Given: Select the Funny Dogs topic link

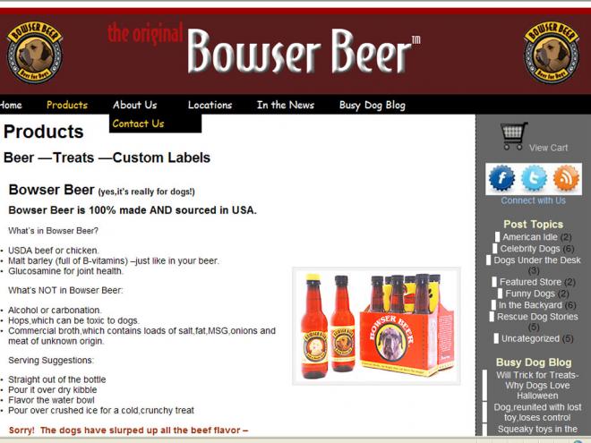Looking at the screenshot, I should coord(530,294).
